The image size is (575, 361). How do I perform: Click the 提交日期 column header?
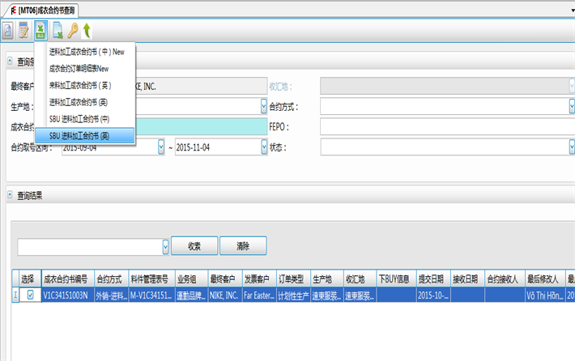(x=431, y=279)
